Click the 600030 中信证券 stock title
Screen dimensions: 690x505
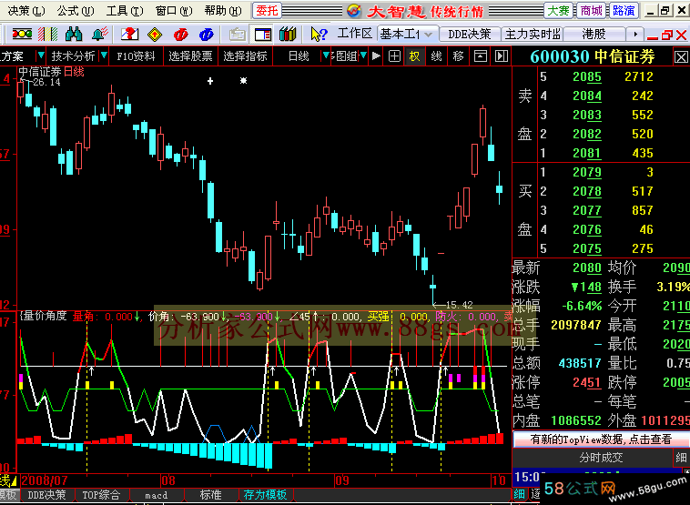(x=593, y=56)
